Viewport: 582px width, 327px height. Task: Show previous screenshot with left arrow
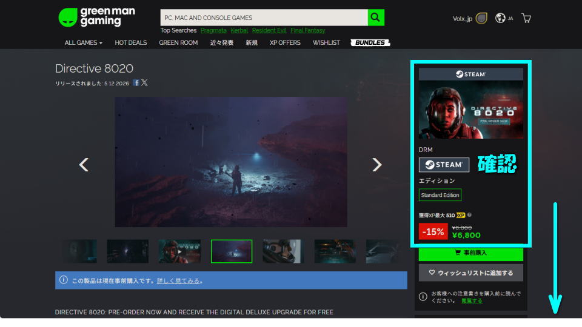[x=84, y=165]
